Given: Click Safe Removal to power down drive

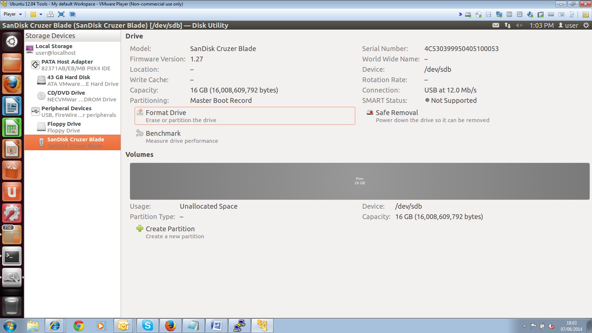Looking at the screenshot, I should 397,113.
